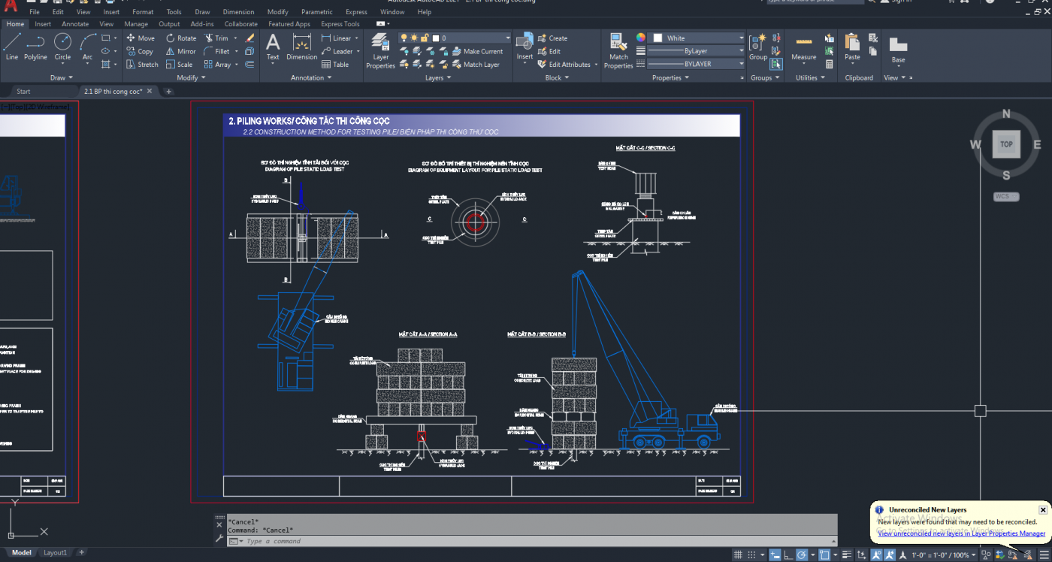Click View unreconciled new layers link
Image resolution: width=1052 pixels, height=562 pixels.
961,533
